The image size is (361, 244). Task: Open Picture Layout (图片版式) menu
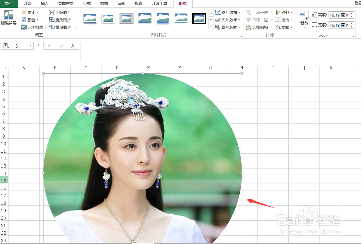[x=228, y=27]
